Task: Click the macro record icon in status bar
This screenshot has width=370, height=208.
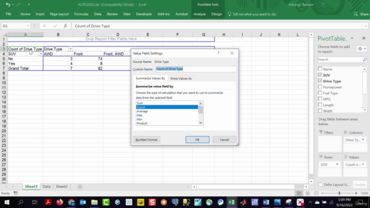Action: click(x=16, y=193)
